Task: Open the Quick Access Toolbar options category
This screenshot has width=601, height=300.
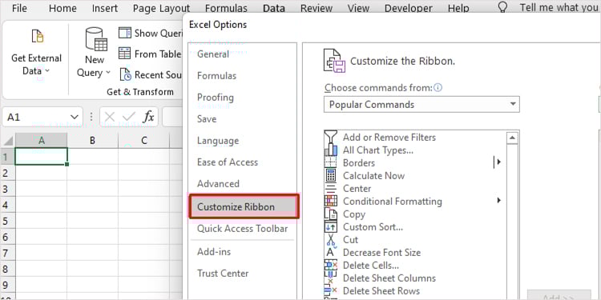Action: (242, 229)
